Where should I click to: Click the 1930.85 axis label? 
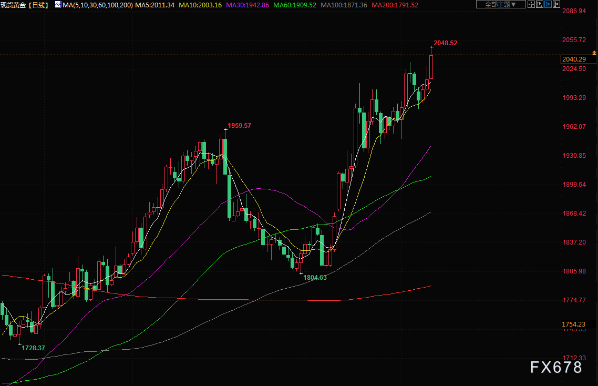(x=574, y=156)
